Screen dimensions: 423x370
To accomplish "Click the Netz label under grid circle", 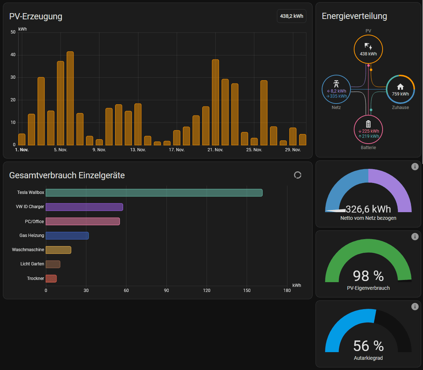I will pos(336,108).
